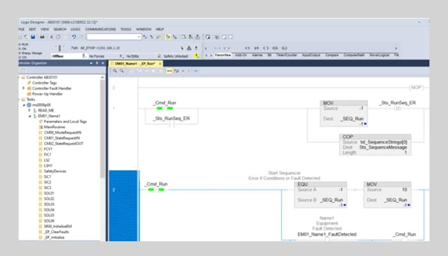Open the FILE menu
The image size is (448, 256).
(x=21, y=29)
